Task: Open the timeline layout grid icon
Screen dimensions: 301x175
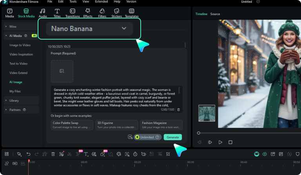Action: point(7,154)
